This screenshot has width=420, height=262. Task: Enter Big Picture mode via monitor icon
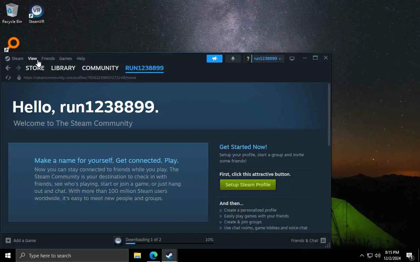[292, 59]
